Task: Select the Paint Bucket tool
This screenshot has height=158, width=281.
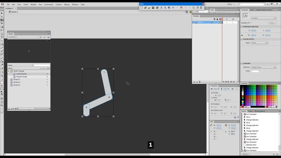Action: tap(2, 61)
